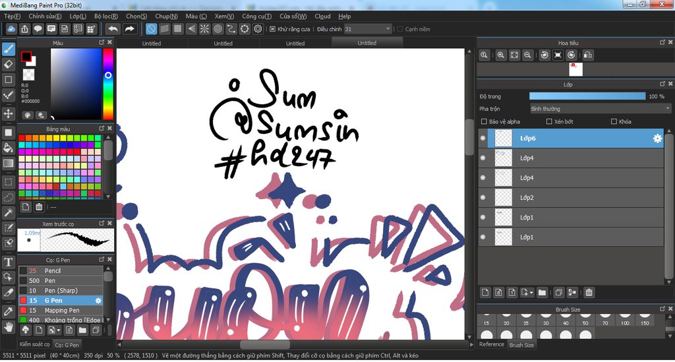Click the Redo arrow

tap(129, 29)
